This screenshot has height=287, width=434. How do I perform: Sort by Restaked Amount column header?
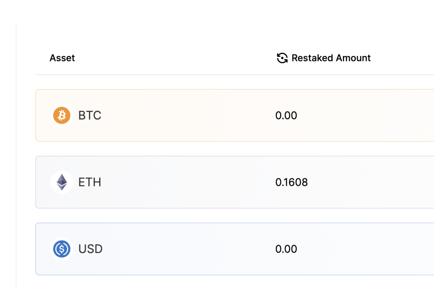tap(331, 58)
